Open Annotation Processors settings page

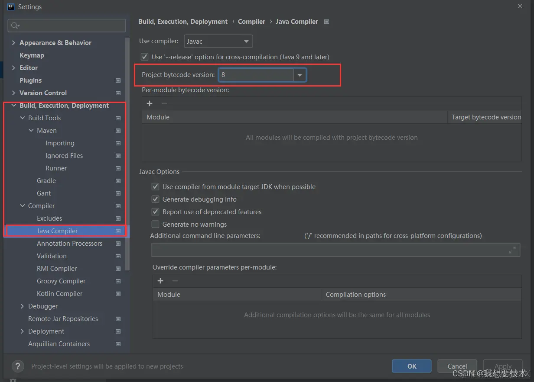[x=69, y=244]
